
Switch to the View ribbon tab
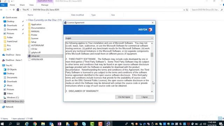pos(31,5)
